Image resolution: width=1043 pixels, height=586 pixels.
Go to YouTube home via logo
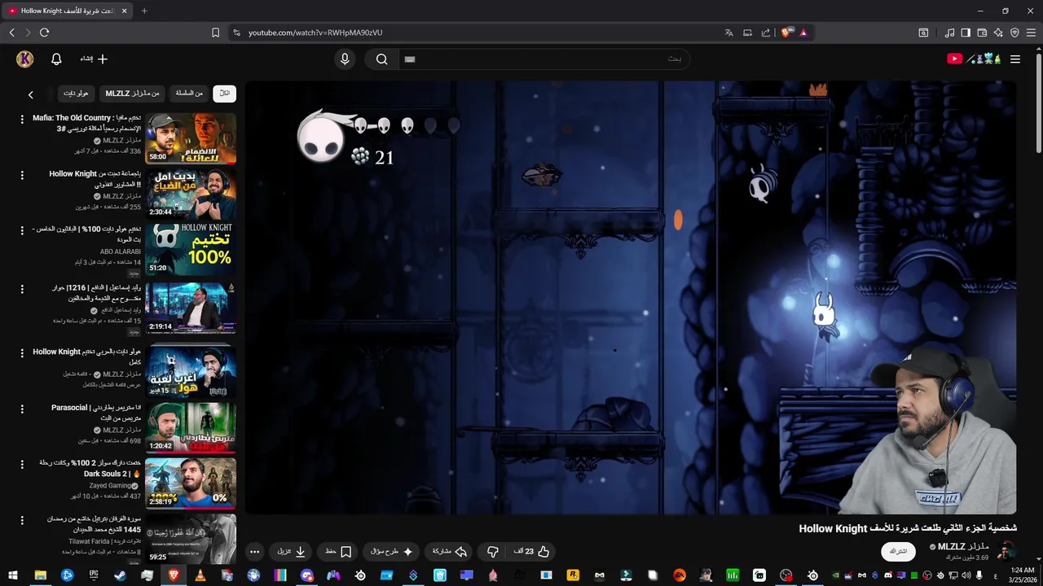974,59
